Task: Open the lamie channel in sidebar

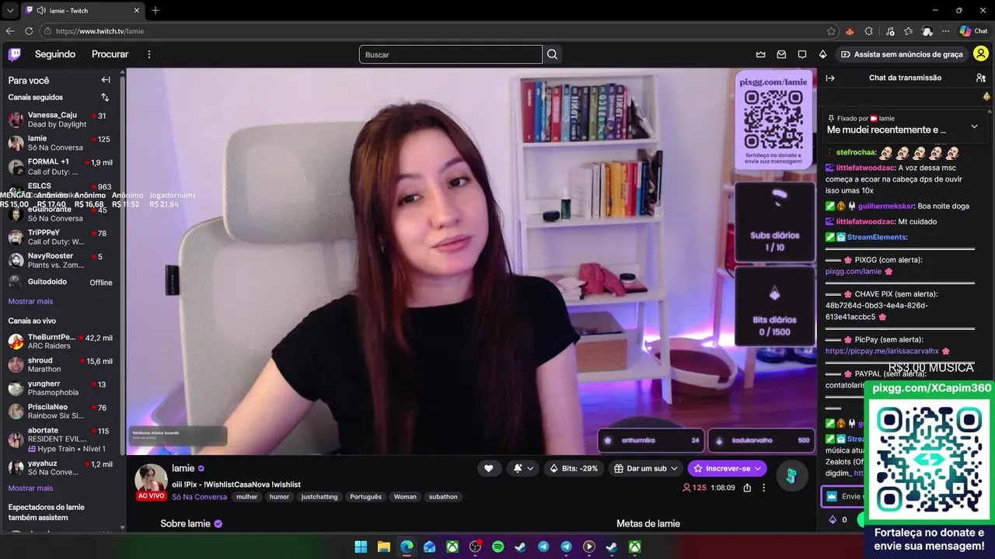Action: click(60, 143)
